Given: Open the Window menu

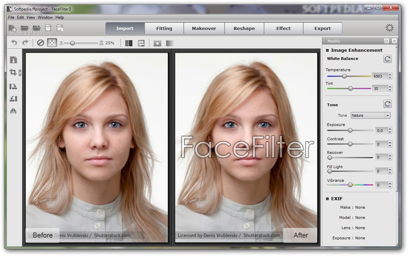Looking at the screenshot, I should click(x=45, y=17).
